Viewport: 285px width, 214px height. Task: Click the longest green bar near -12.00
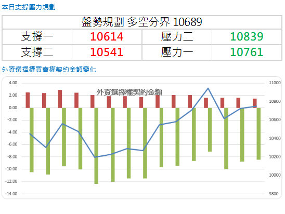point(96,146)
